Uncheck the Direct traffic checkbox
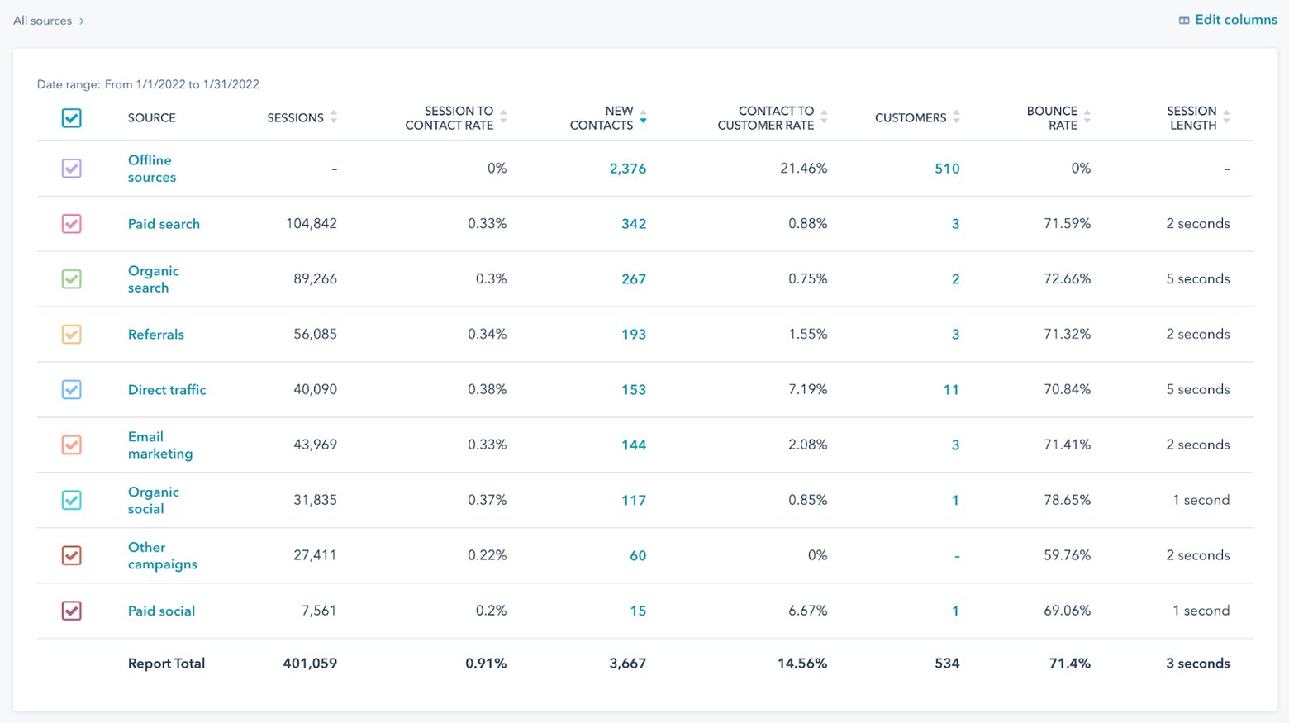 click(x=72, y=390)
